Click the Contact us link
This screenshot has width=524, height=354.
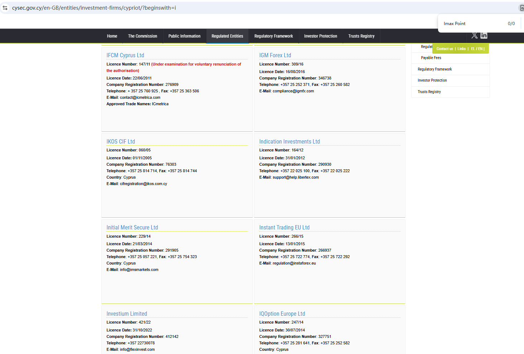click(x=444, y=49)
